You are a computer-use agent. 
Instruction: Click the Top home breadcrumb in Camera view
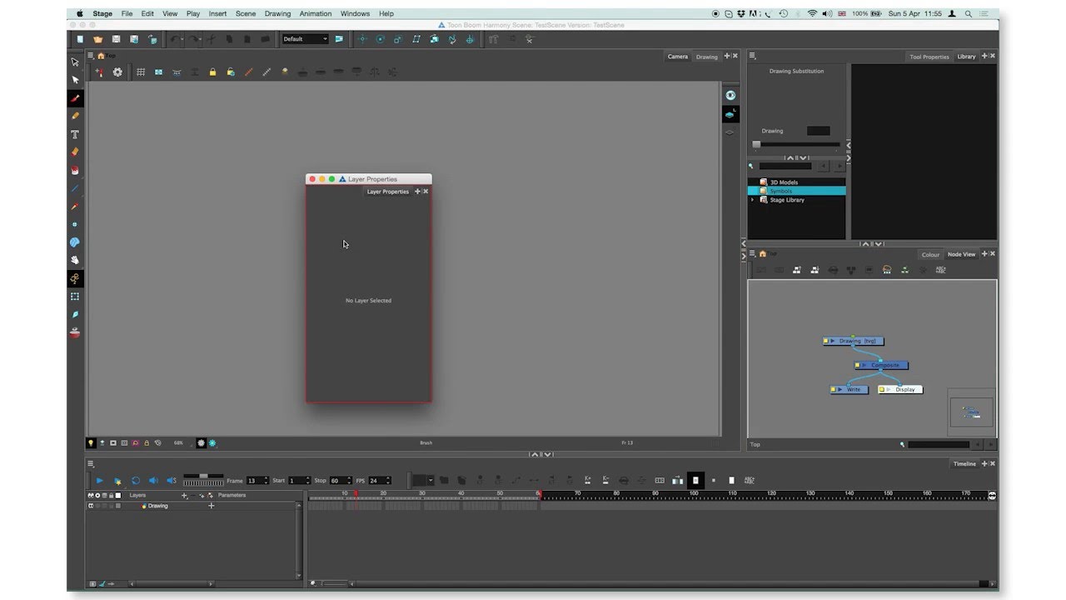point(107,56)
